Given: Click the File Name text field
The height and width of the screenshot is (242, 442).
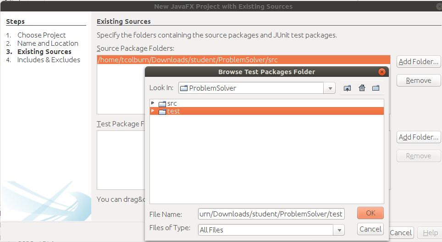Looking at the screenshot, I should click(271, 214).
